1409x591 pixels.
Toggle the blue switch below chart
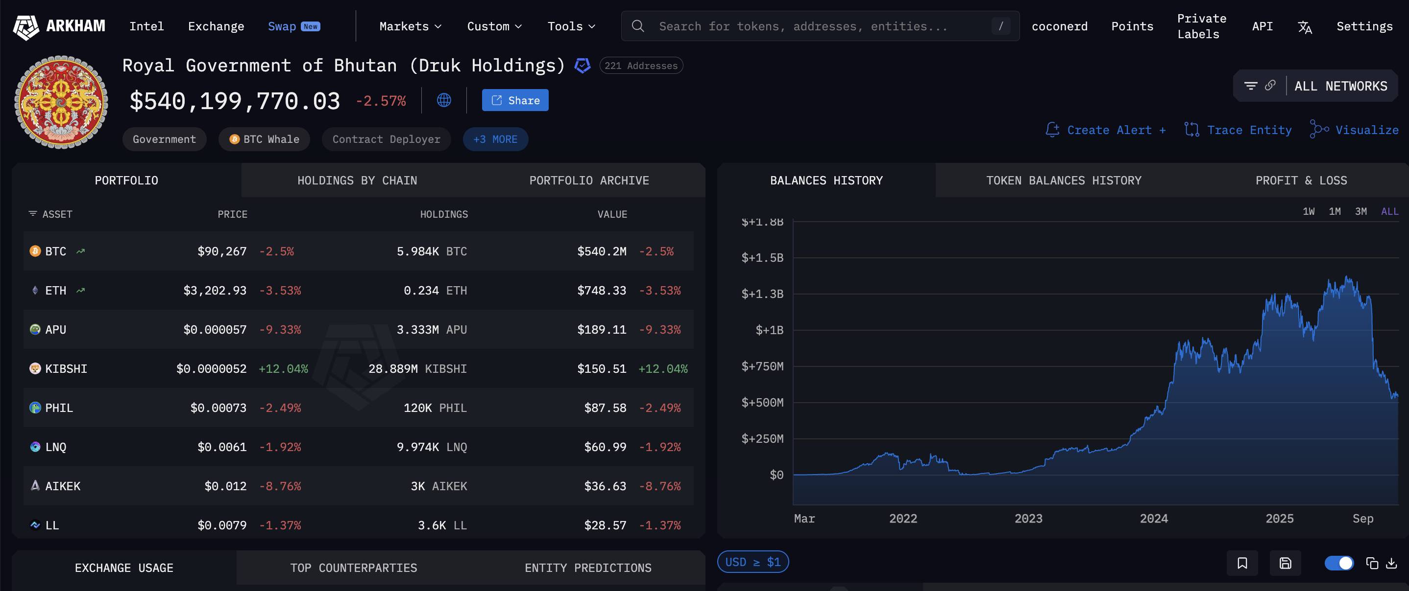pos(1338,563)
